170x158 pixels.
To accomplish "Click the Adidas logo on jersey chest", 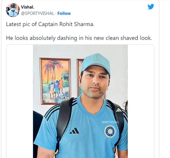I will 74,130.
